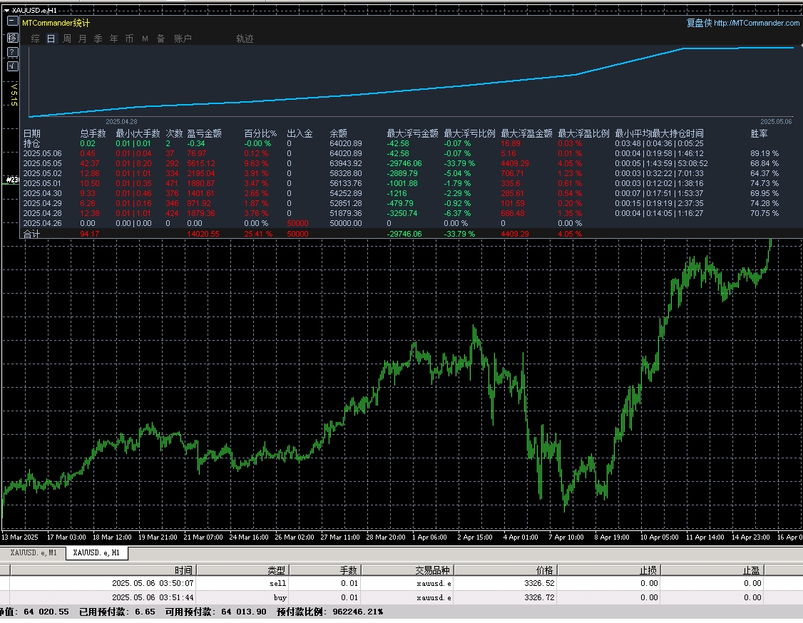
Task: Click the 2025.04.28 chart axis date label
Action: coord(121,122)
